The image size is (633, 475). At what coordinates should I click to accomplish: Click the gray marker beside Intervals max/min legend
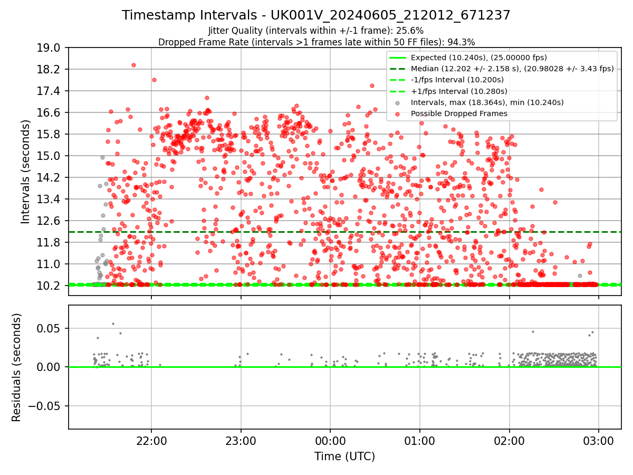[398, 102]
